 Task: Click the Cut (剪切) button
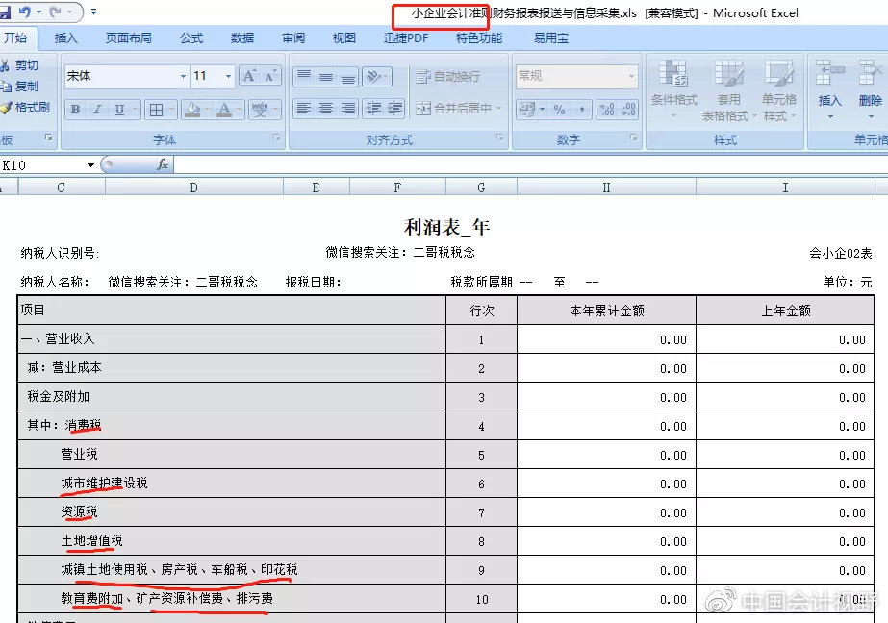pyautogui.click(x=20, y=65)
